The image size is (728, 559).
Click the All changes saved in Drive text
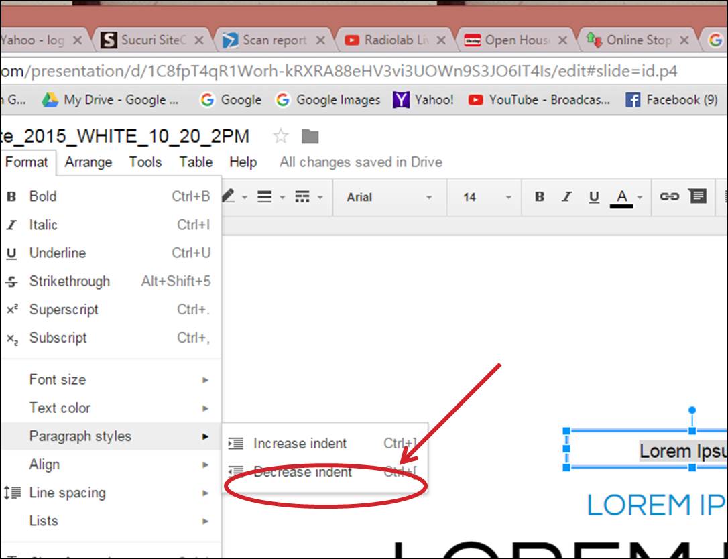[361, 162]
